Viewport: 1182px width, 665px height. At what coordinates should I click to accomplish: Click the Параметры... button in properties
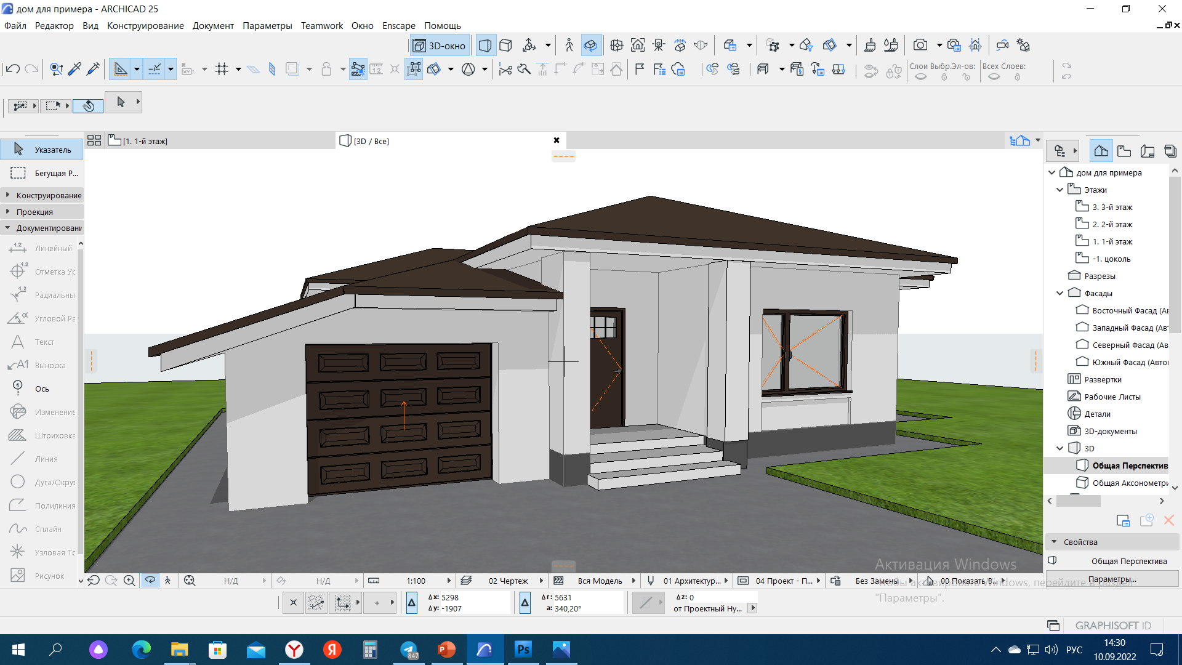pos(1112,579)
